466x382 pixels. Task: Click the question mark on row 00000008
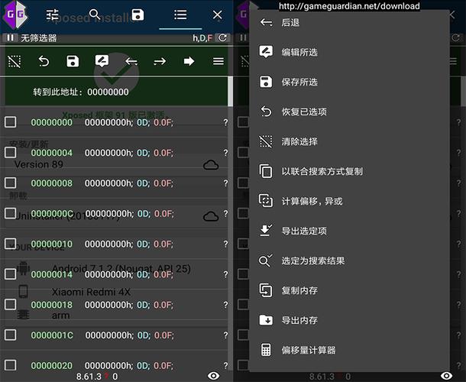[225, 183]
